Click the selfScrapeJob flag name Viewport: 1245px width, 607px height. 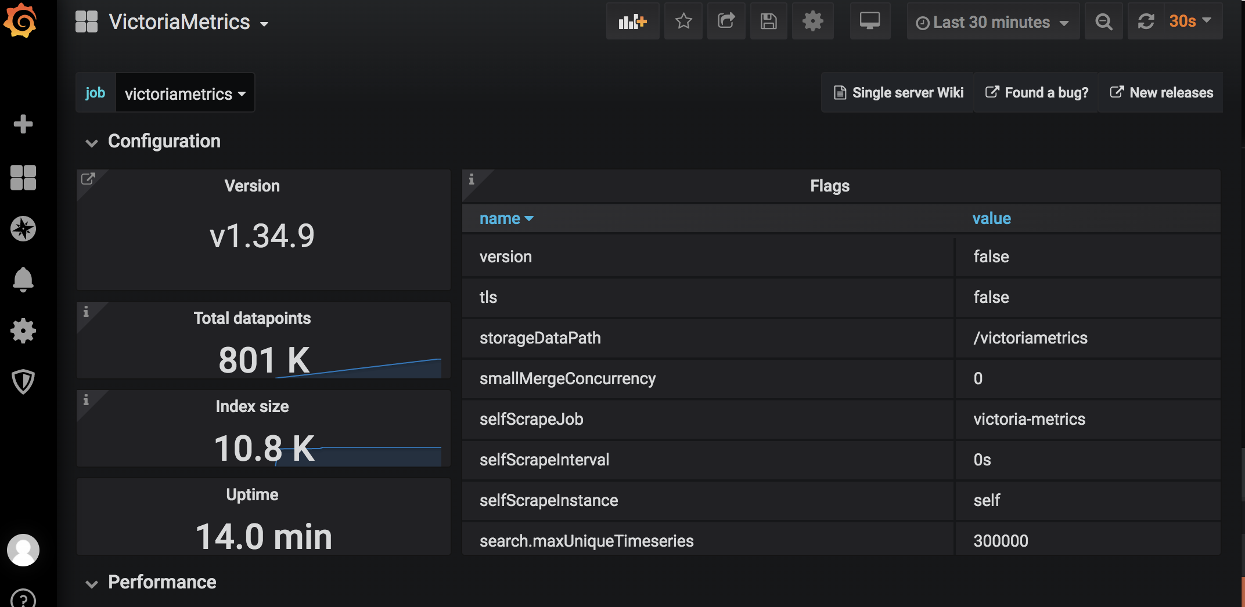[531, 419]
